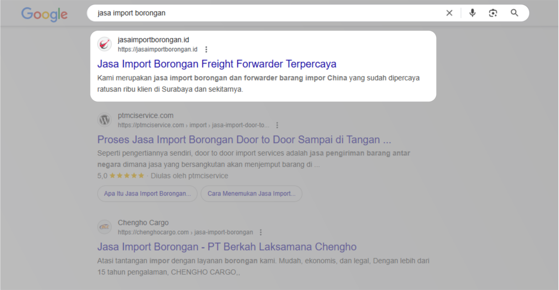Select 'Apa Itu Jasa Import Borongan...' chip
Screen dimensions: 559x290
(147, 193)
